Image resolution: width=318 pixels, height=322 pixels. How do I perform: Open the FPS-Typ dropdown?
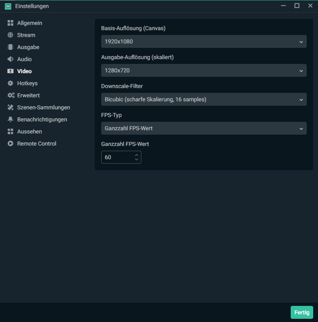204,128
